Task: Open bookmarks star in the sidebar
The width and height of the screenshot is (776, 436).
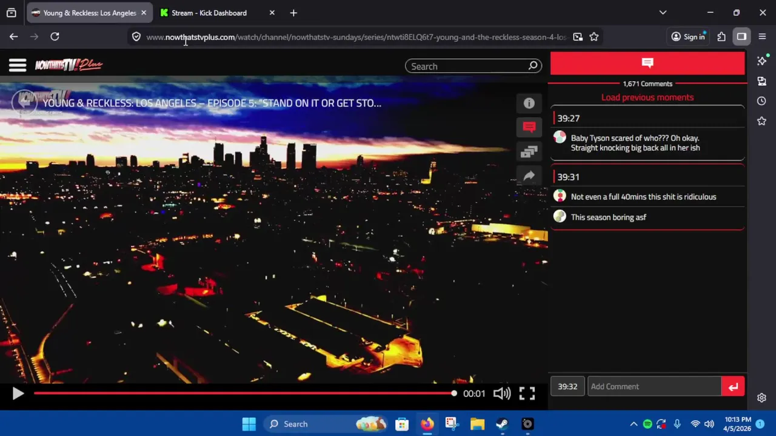Action: [762, 121]
